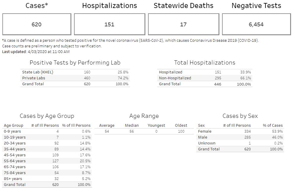Viewport: 294px width, 188px height.
Task: Click the Male row in Cases by Sex
Action: point(203,137)
